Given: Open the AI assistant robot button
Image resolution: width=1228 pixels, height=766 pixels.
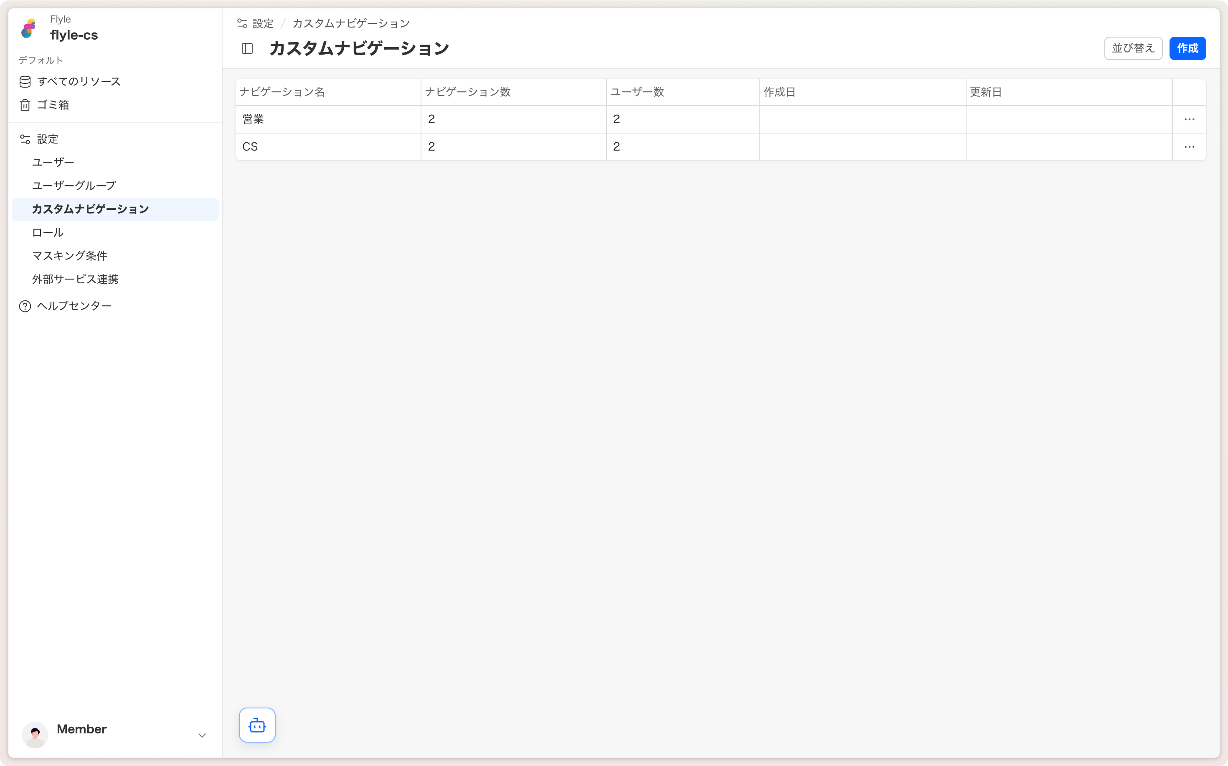Looking at the screenshot, I should click(257, 725).
